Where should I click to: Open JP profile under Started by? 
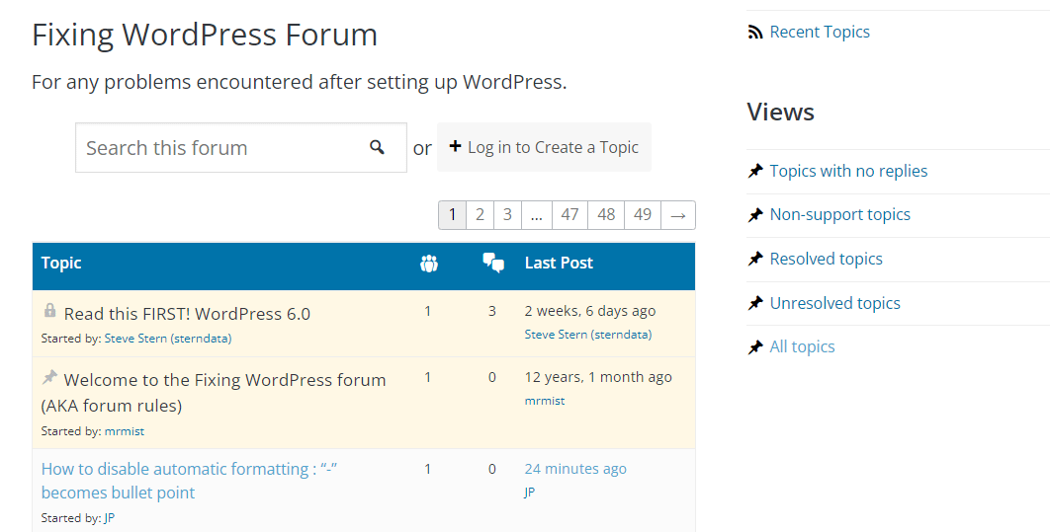(110, 518)
